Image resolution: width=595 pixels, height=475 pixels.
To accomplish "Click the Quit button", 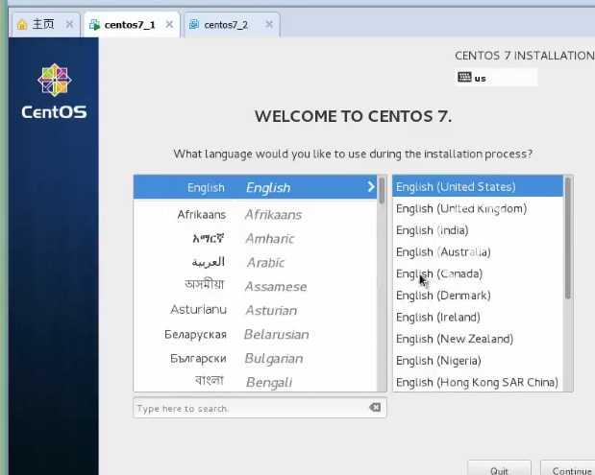I will tap(499, 469).
